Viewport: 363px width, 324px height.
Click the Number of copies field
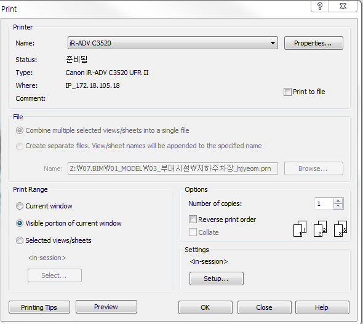pyautogui.click(x=324, y=203)
